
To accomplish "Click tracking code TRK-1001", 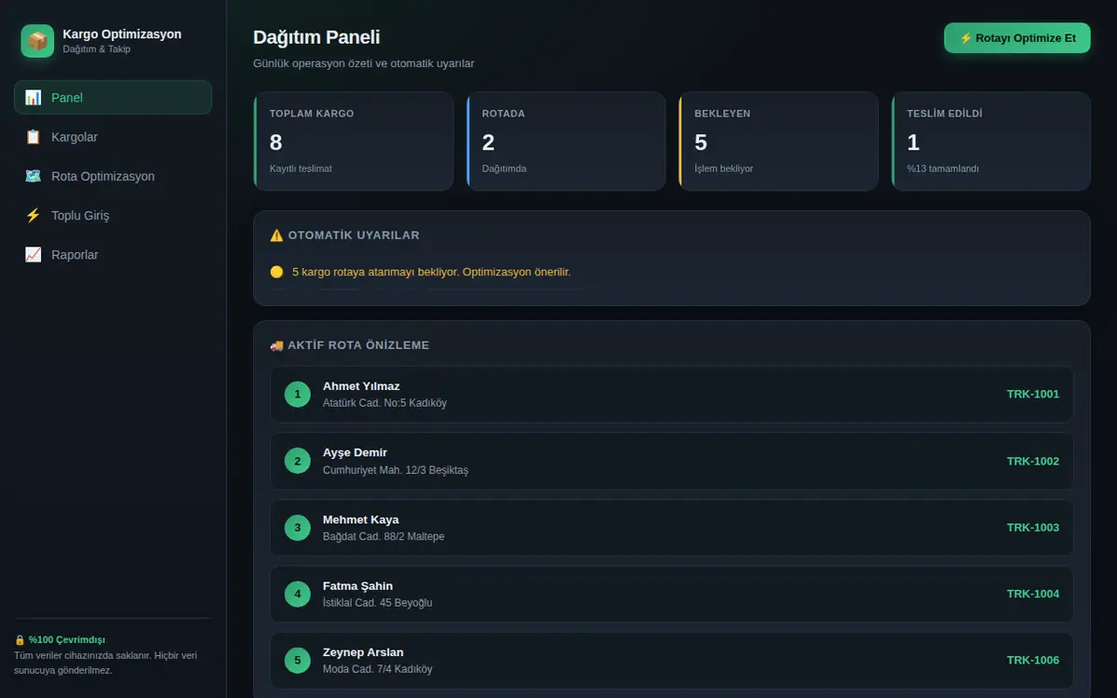I will pyautogui.click(x=1032, y=395).
